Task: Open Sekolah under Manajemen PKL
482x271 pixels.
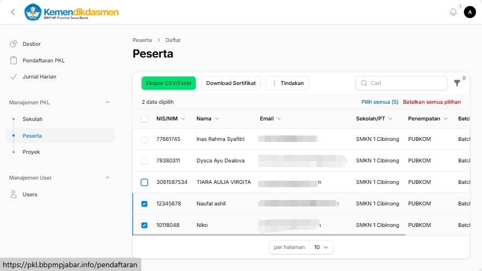Action: [60, 119]
